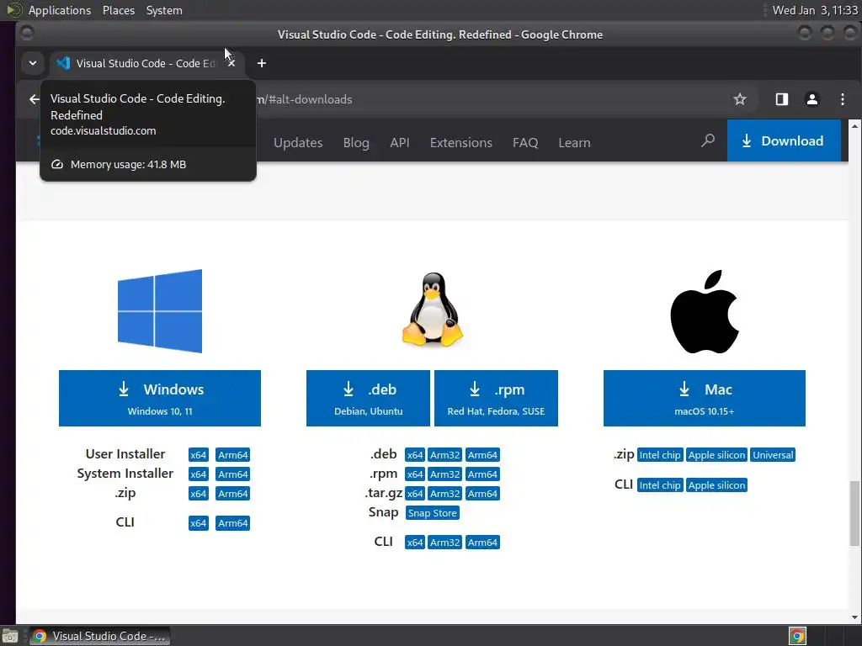
Task: Expand the tab search dropdown
Action: [33, 63]
